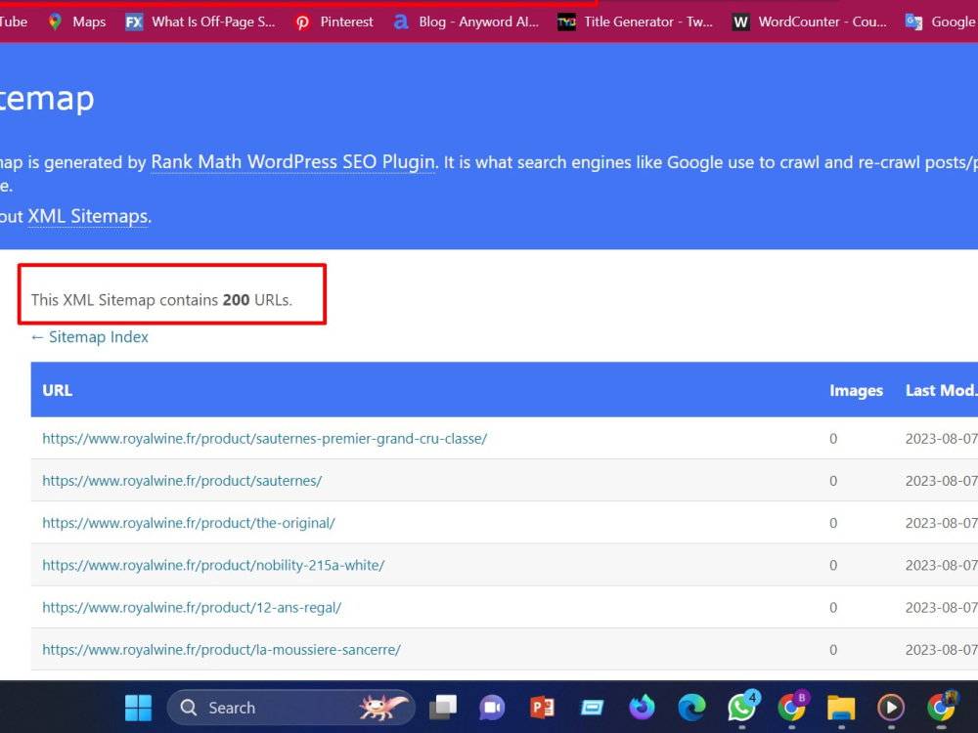Open the product/sauternes/ URL
This screenshot has height=733, width=978.
[182, 481]
